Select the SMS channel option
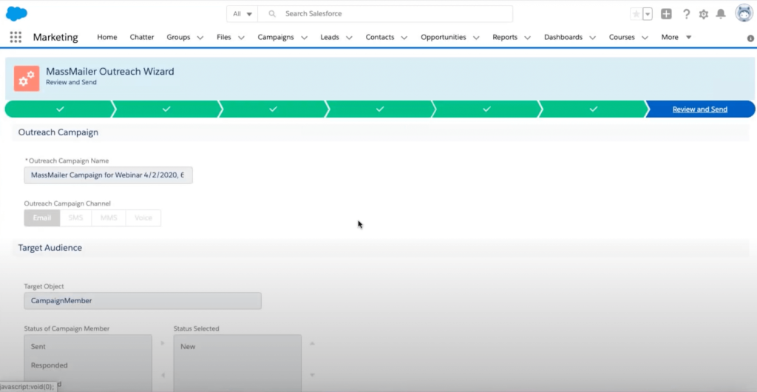The image size is (757, 392). click(x=75, y=218)
